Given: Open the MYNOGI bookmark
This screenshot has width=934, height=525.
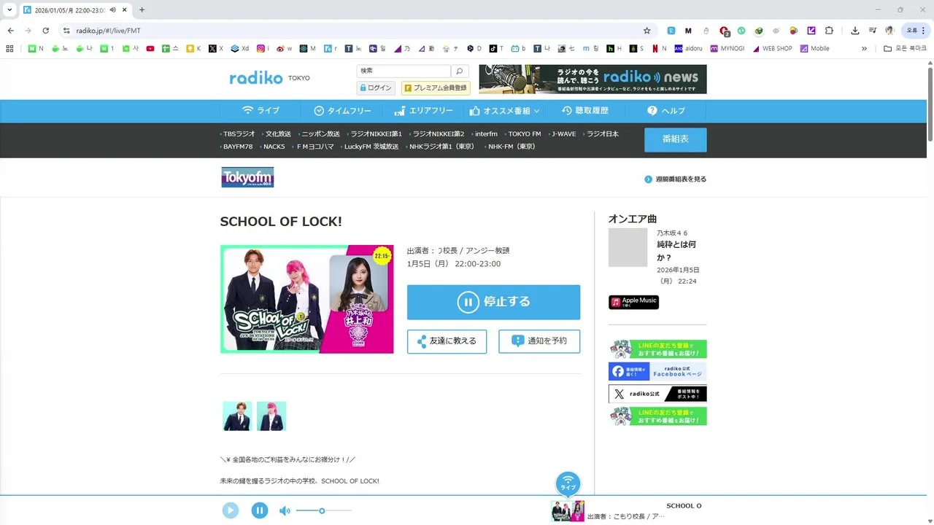Looking at the screenshot, I should click(x=727, y=49).
